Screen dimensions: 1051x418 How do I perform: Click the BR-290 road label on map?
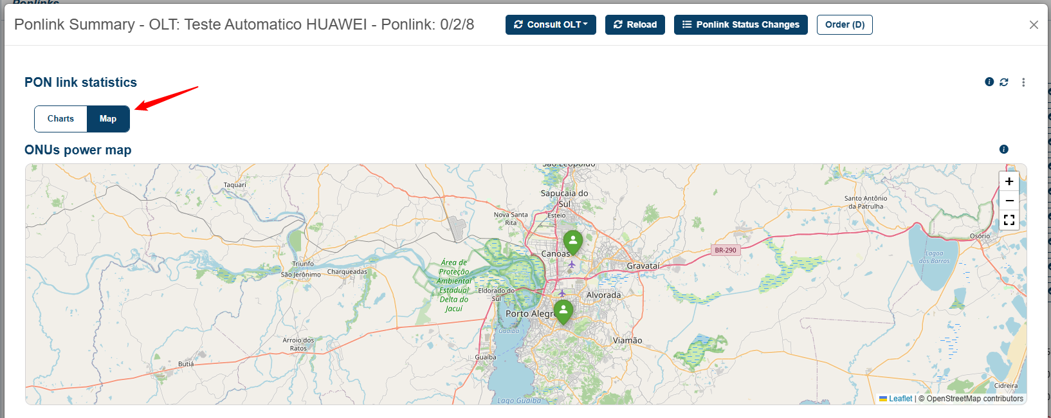pos(726,250)
